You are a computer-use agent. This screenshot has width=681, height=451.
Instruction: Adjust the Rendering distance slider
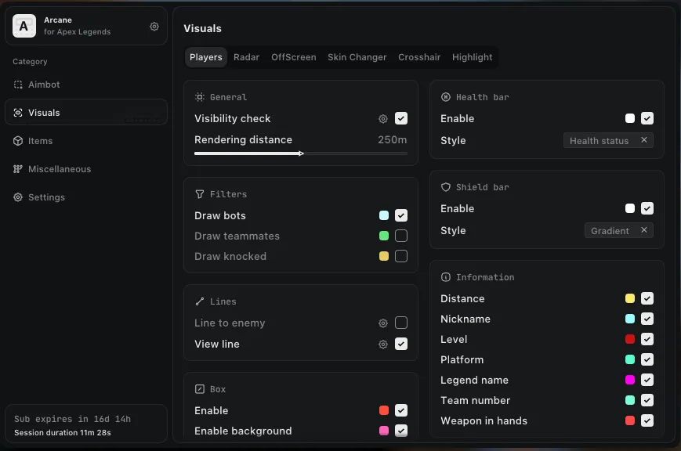click(x=301, y=153)
